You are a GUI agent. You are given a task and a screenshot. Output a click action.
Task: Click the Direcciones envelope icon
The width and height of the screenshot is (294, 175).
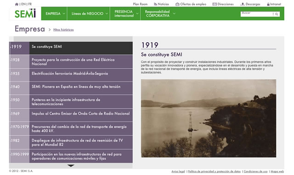pyautogui.click(x=215, y=4)
